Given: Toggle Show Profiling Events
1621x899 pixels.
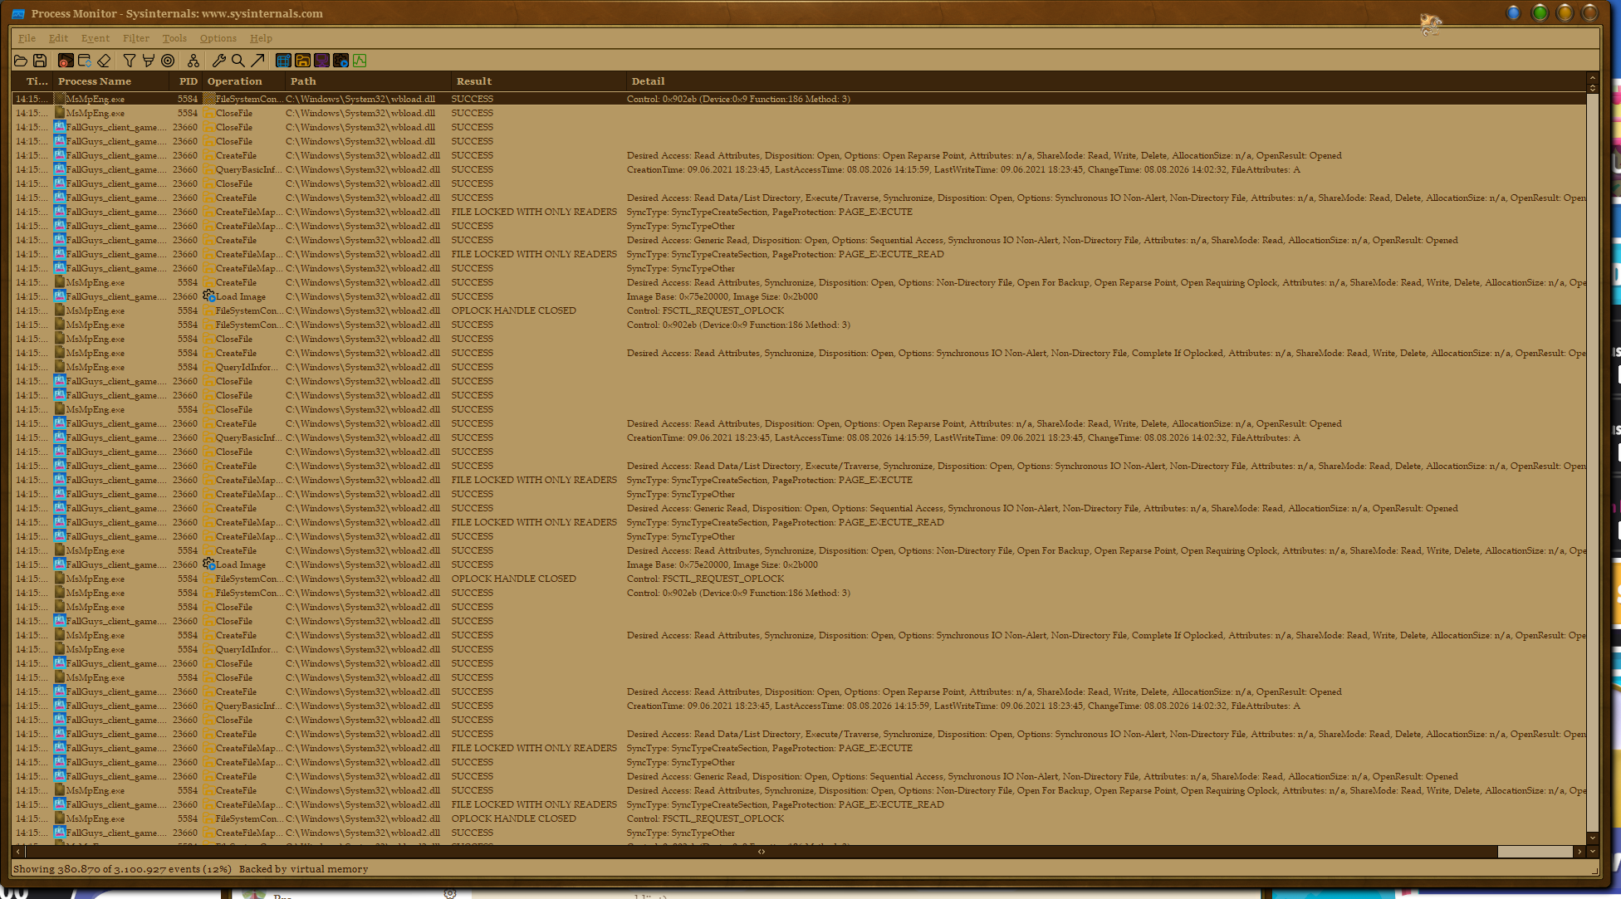Looking at the screenshot, I should tap(360, 61).
